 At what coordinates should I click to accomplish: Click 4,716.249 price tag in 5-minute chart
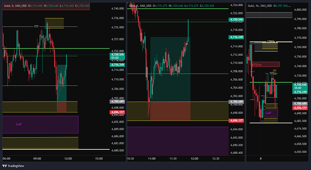click(x=117, y=65)
